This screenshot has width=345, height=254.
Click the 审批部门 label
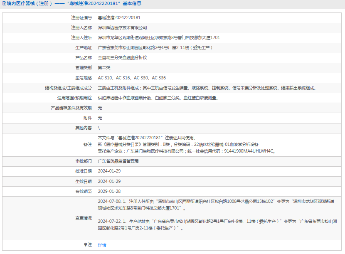pos(84,161)
